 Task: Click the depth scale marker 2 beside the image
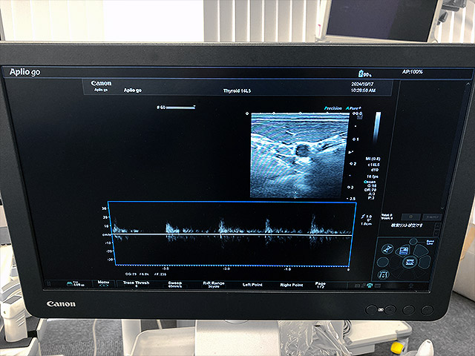[x=353, y=164]
